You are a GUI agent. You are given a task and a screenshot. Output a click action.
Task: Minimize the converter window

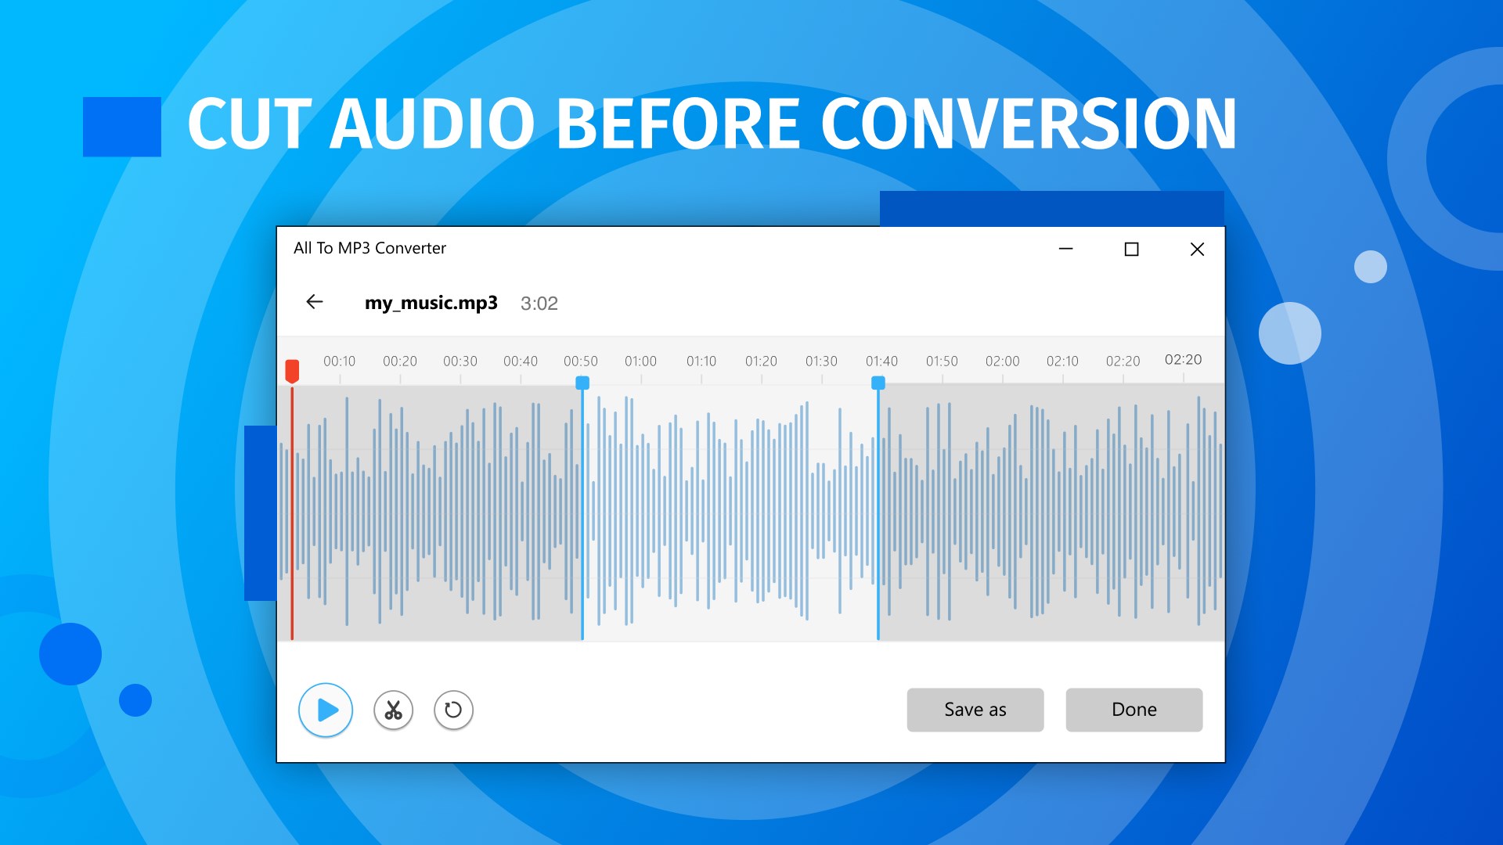[1065, 249]
